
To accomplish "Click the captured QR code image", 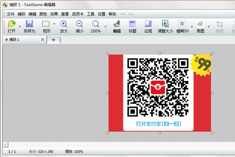I will point(160,93).
